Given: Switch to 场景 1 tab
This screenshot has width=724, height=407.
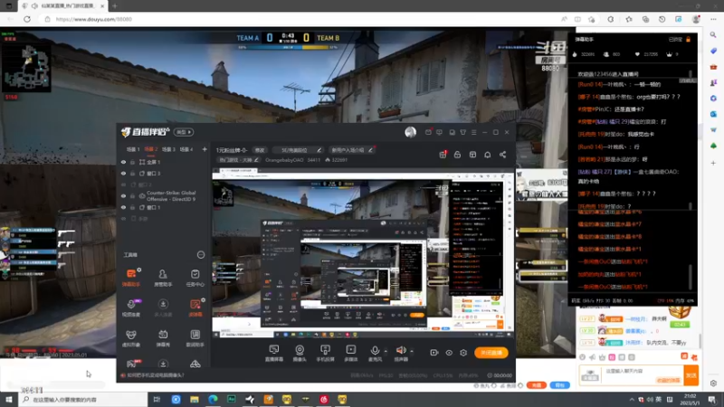Looking at the screenshot, I should click(133, 149).
